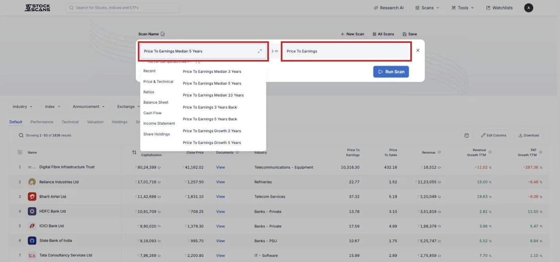Select the Recent category

click(x=149, y=71)
